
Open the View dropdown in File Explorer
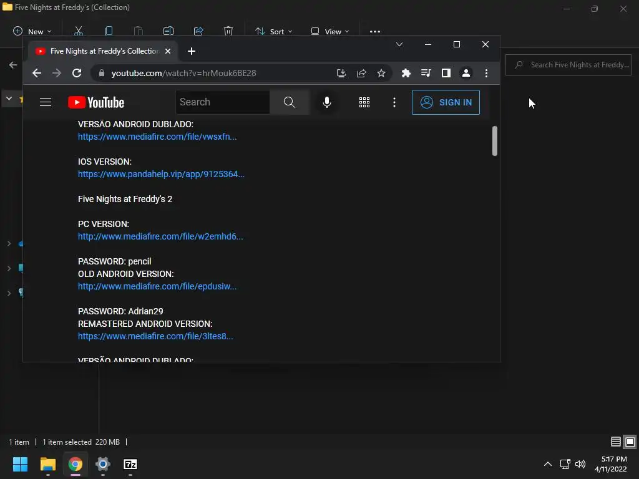(329, 31)
